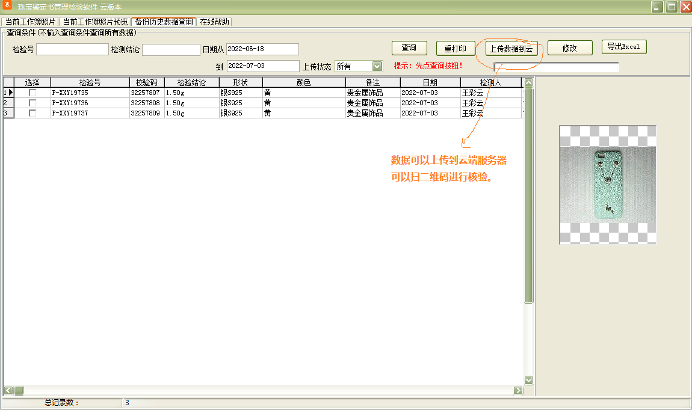Select cell P-XXY19735
The height and width of the screenshot is (410, 692).
pos(90,93)
